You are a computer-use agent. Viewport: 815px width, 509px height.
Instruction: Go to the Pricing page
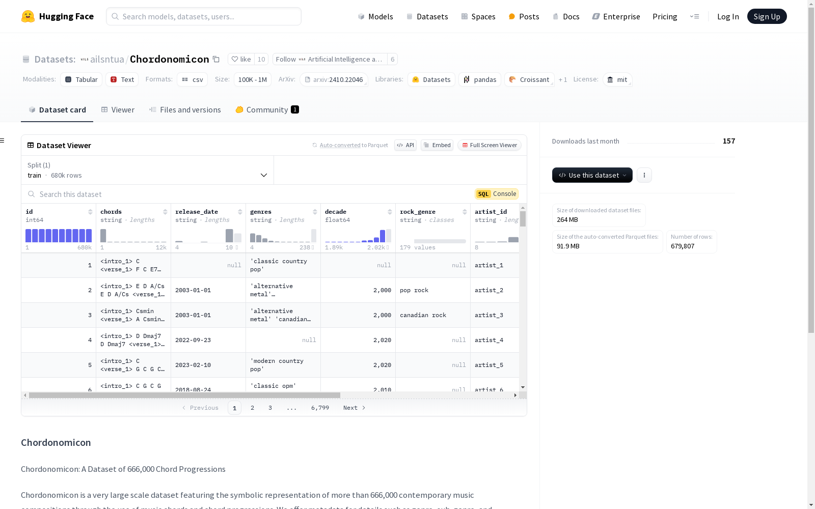coord(665,16)
